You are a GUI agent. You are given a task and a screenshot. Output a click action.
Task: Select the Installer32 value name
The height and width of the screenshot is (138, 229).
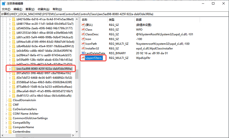92,48
